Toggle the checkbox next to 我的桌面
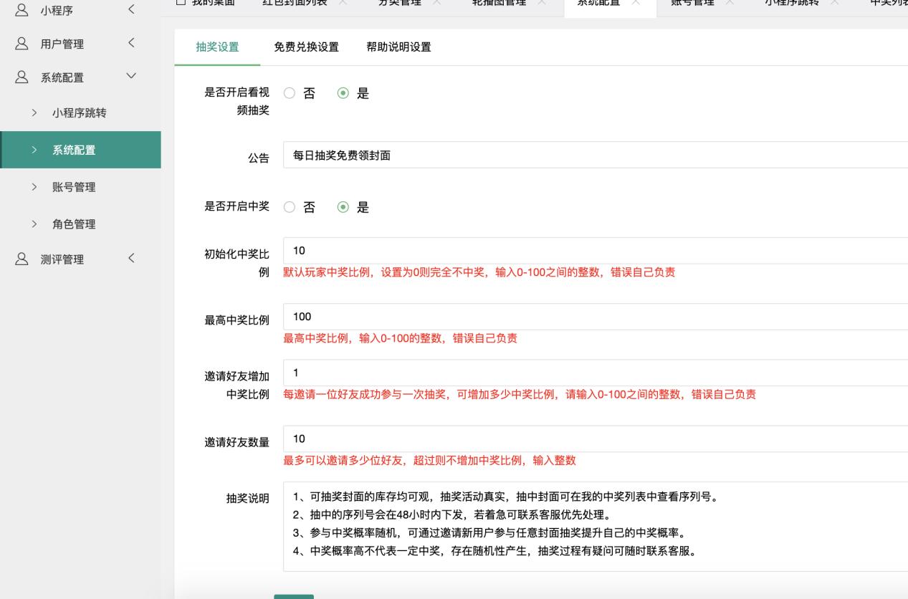This screenshot has width=908, height=599. 181,3
